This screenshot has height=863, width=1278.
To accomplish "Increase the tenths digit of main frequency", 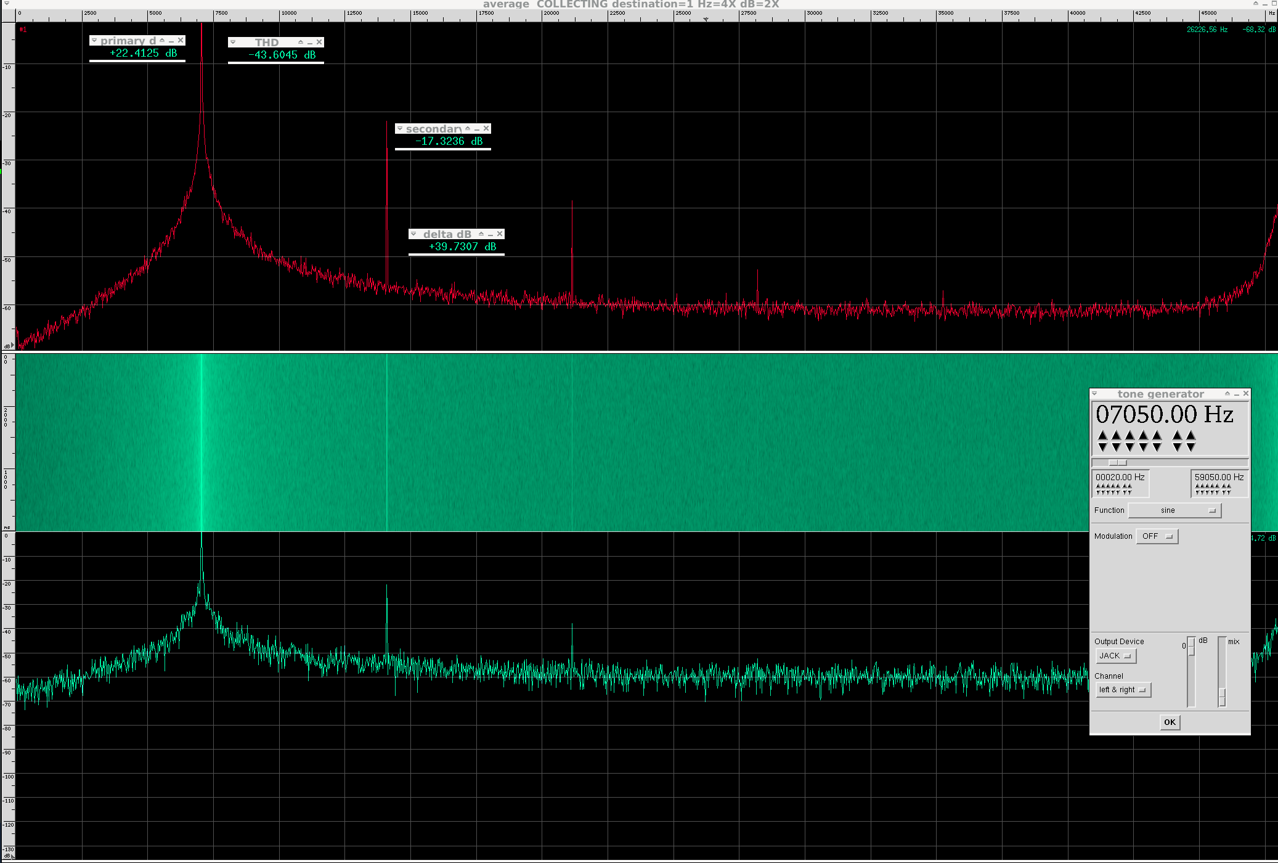I will tap(1178, 435).
